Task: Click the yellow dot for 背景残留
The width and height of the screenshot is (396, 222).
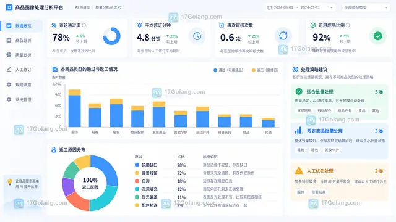Action: (x=137, y=173)
